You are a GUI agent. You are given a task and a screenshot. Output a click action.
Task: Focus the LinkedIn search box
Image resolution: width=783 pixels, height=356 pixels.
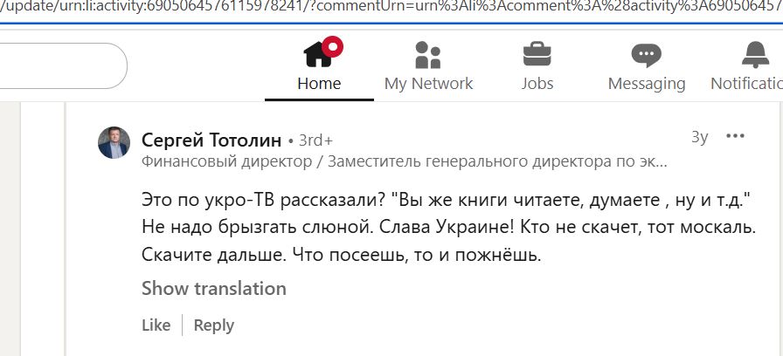(x=64, y=65)
